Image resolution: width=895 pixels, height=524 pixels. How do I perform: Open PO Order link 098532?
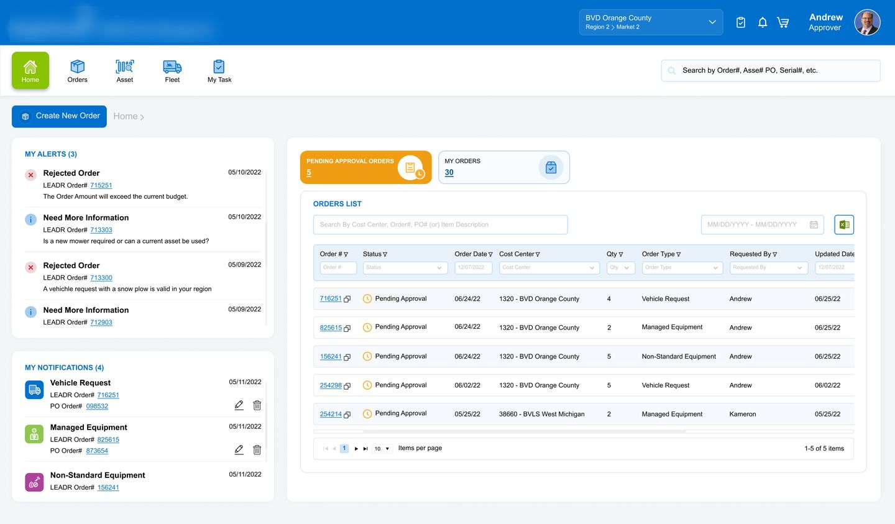pos(97,407)
